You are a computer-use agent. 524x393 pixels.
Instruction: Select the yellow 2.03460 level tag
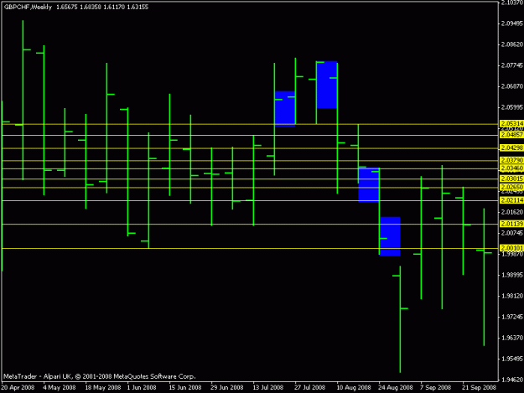coord(511,168)
